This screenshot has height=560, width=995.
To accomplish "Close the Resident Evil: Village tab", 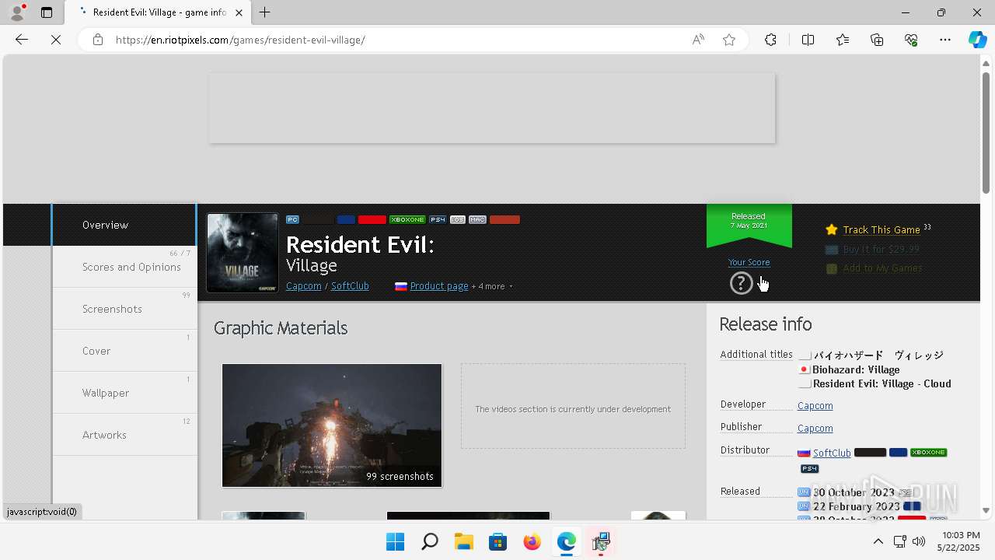I will [239, 12].
